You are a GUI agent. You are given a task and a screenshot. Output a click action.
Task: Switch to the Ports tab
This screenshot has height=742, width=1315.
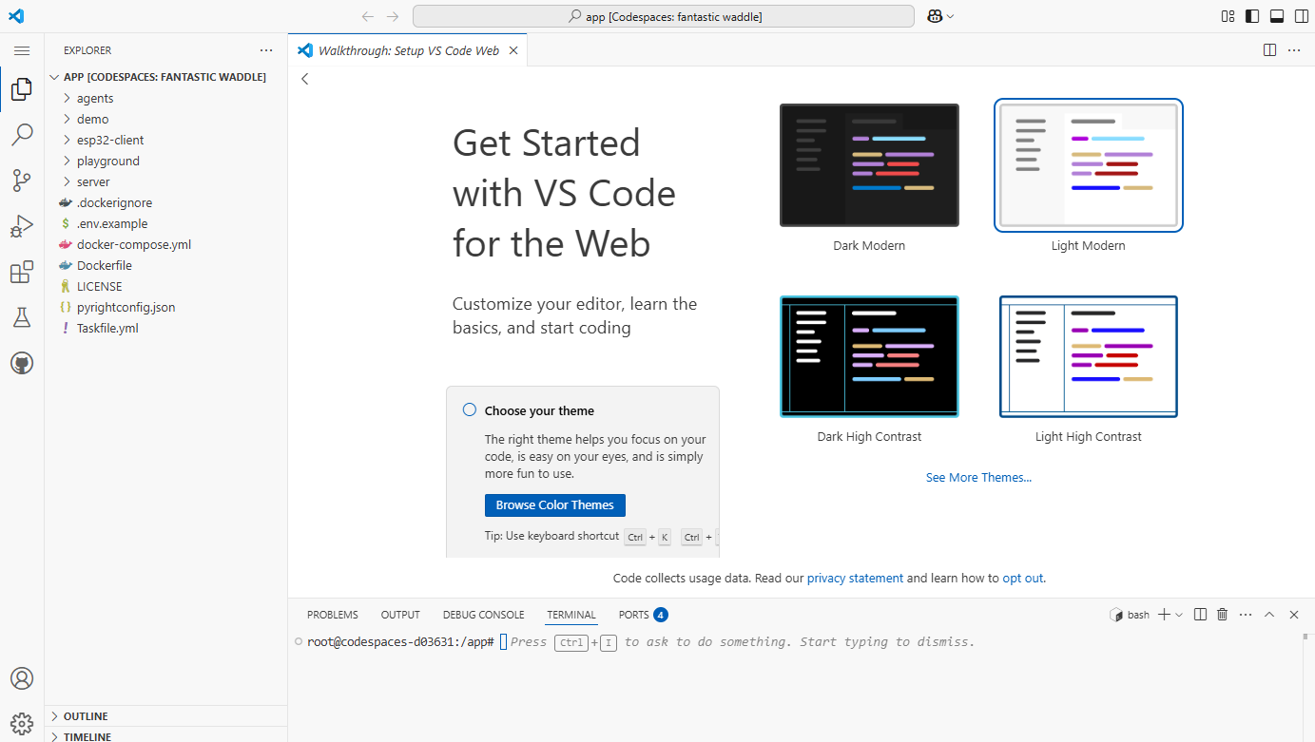(643, 615)
